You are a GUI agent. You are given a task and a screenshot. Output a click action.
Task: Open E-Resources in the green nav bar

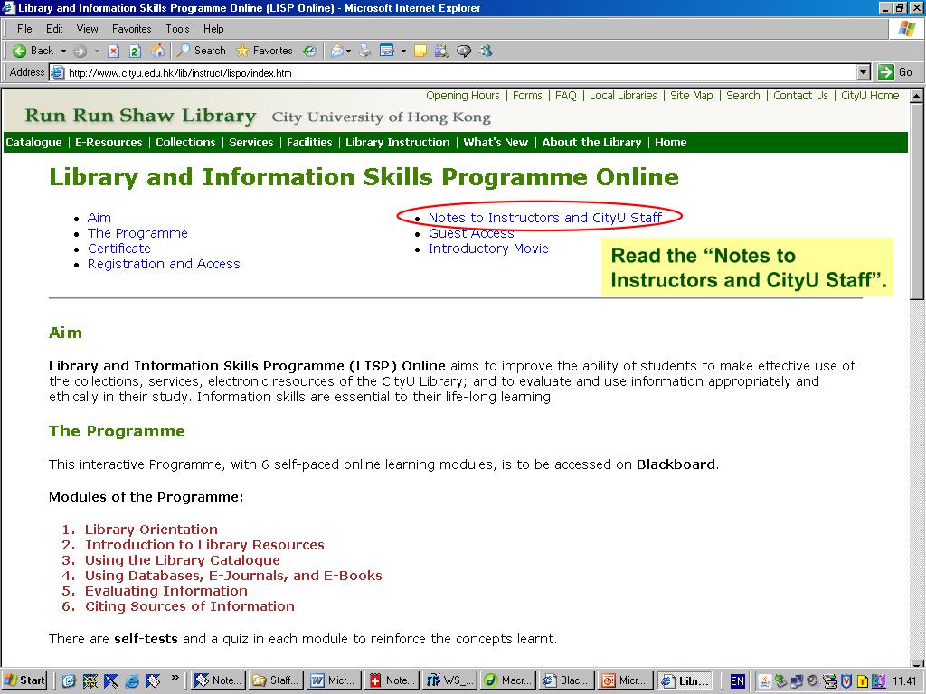tap(109, 142)
